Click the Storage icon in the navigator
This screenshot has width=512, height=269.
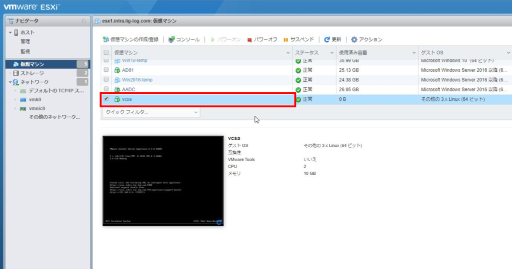point(15,73)
